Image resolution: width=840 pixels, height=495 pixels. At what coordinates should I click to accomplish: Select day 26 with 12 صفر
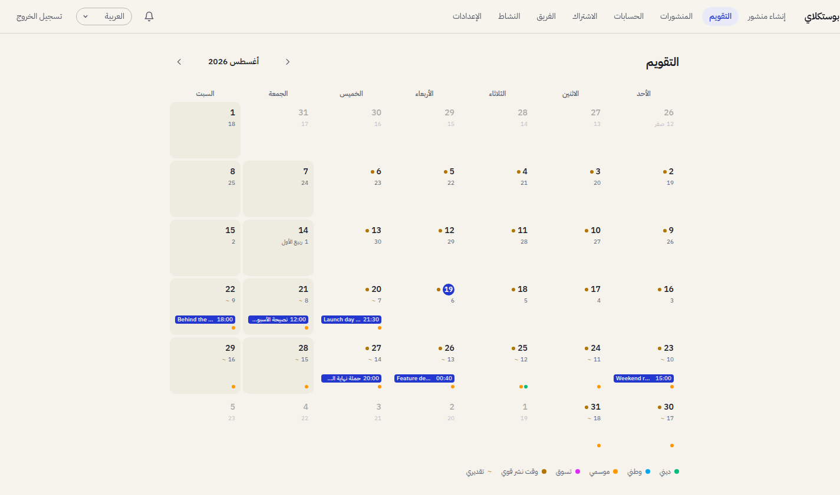tap(644, 130)
